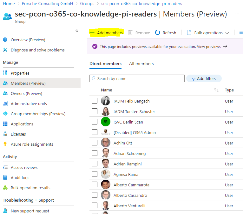Open the more options ellipsis in header
The image size is (243, 214).
237,14
